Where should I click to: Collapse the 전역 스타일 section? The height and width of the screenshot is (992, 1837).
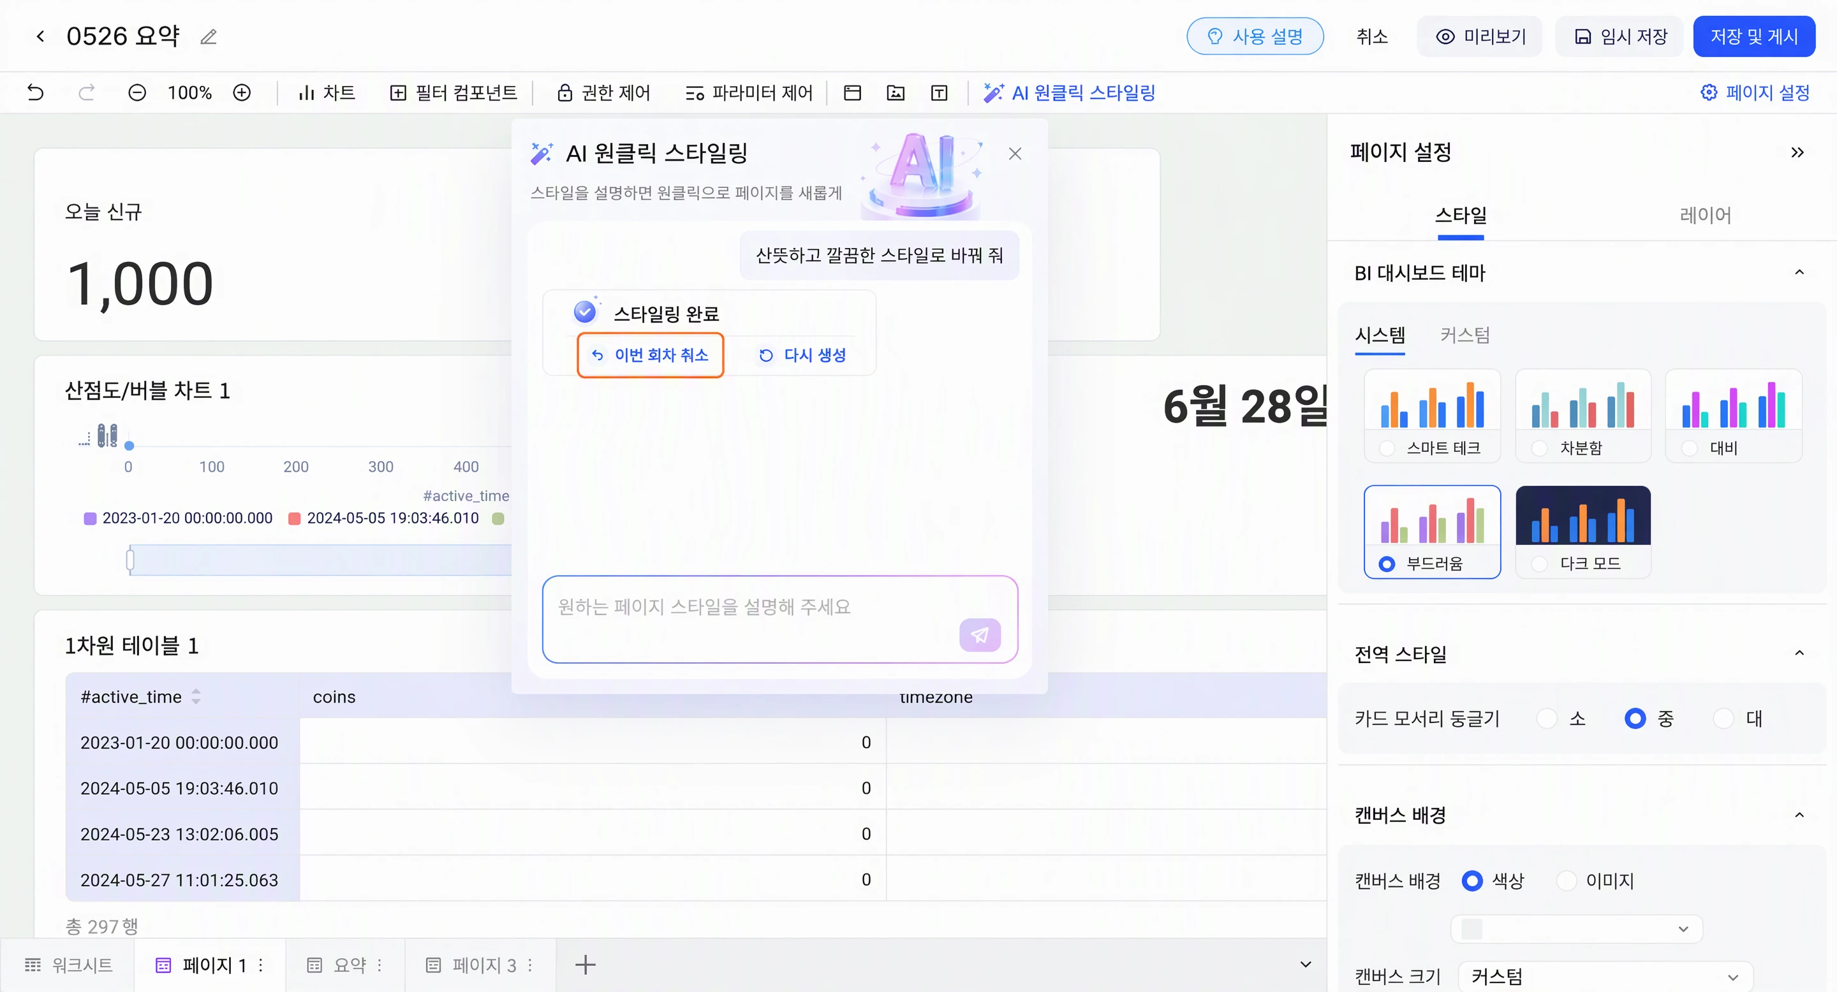pos(1799,653)
